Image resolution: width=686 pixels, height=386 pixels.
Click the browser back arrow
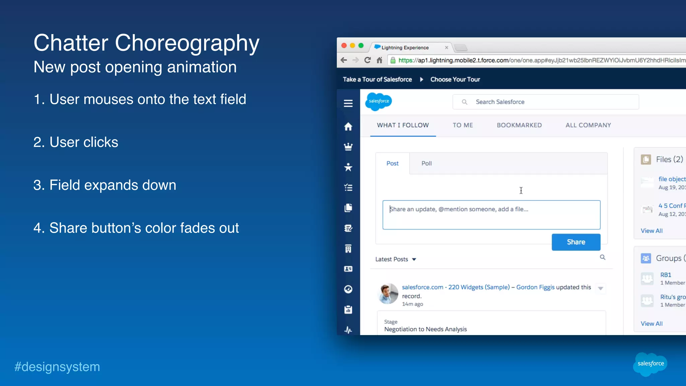point(344,60)
